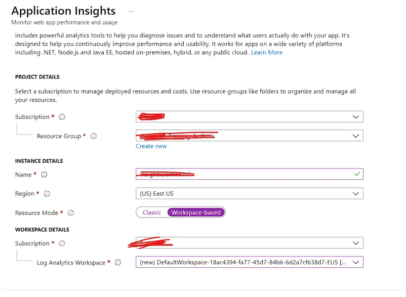The image size is (406, 297).
Task: Open the Learn More link
Action: tap(267, 52)
